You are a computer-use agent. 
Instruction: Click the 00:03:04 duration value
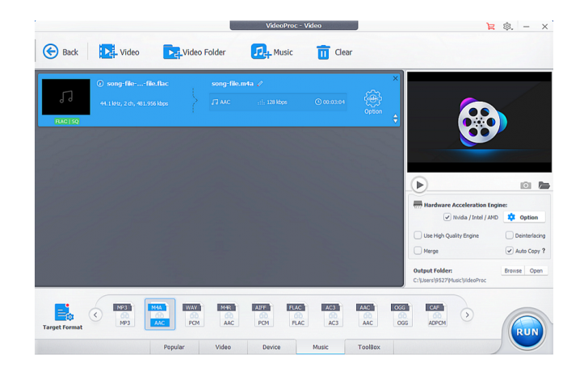click(334, 102)
